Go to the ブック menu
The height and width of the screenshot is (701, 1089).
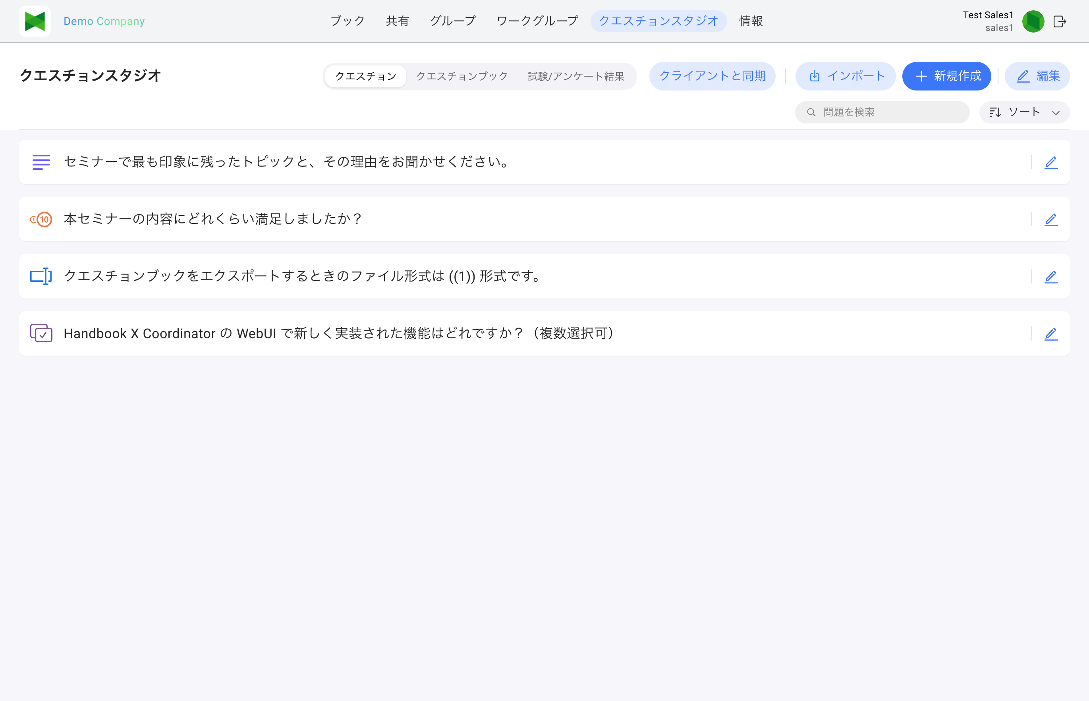pos(348,21)
